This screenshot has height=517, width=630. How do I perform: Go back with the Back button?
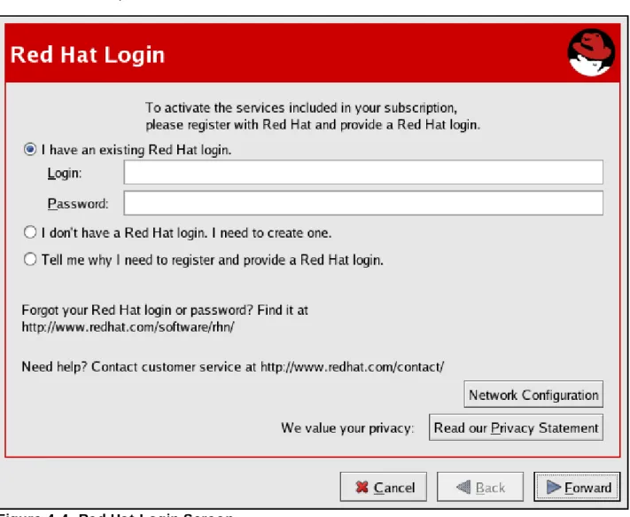point(480,487)
